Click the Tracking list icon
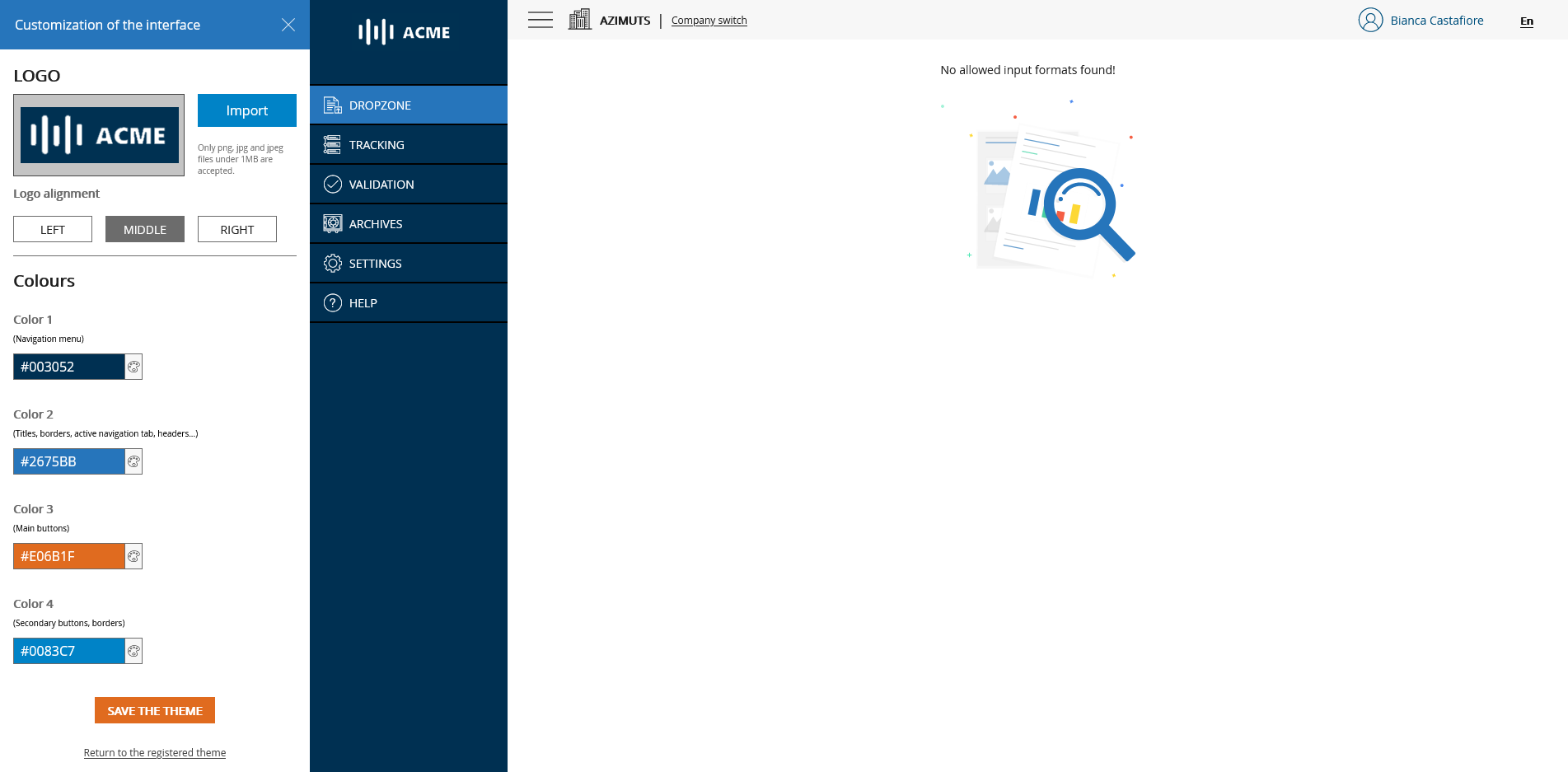The height and width of the screenshot is (772, 1568). (332, 144)
